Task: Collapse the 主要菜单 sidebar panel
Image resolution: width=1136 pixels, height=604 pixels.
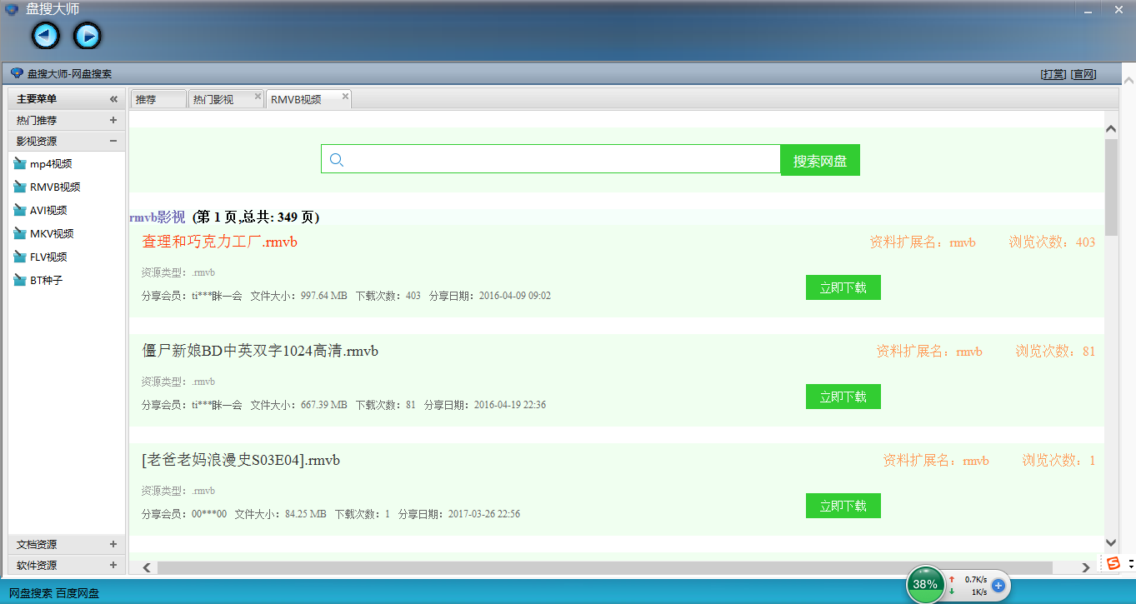Action: (113, 99)
